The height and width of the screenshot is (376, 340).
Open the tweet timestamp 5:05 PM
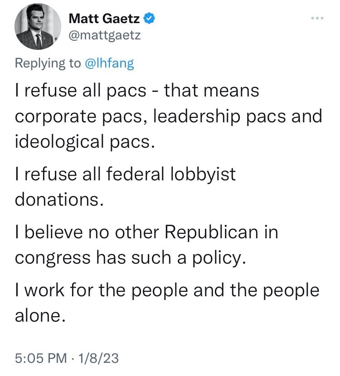(x=39, y=357)
